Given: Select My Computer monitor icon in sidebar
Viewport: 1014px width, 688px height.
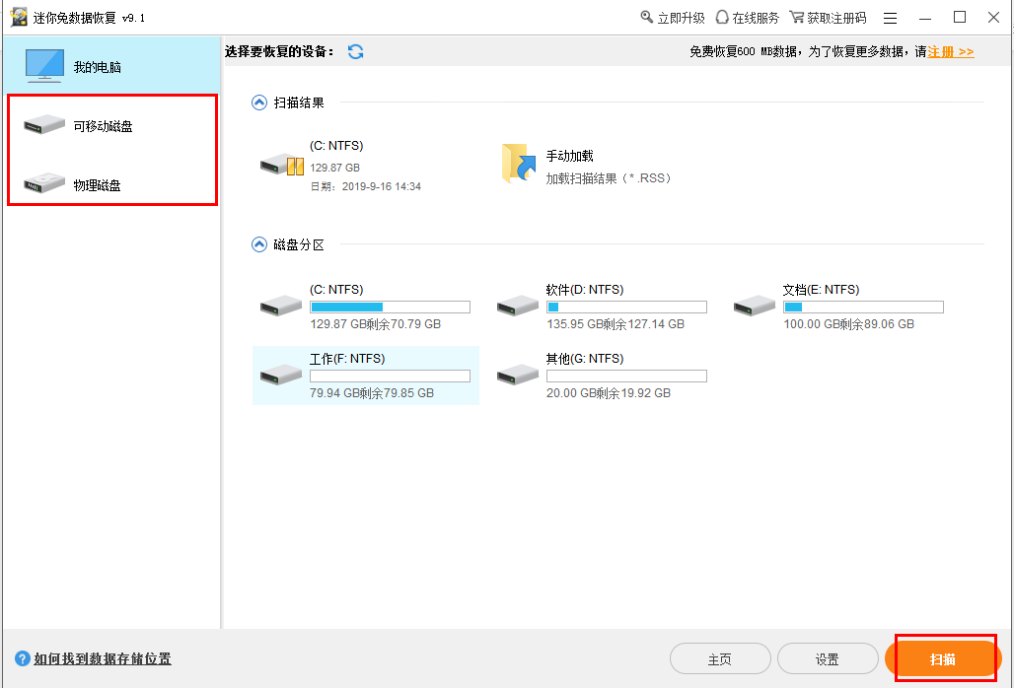Looking at the screenshot, I should [x=44, y=66].
